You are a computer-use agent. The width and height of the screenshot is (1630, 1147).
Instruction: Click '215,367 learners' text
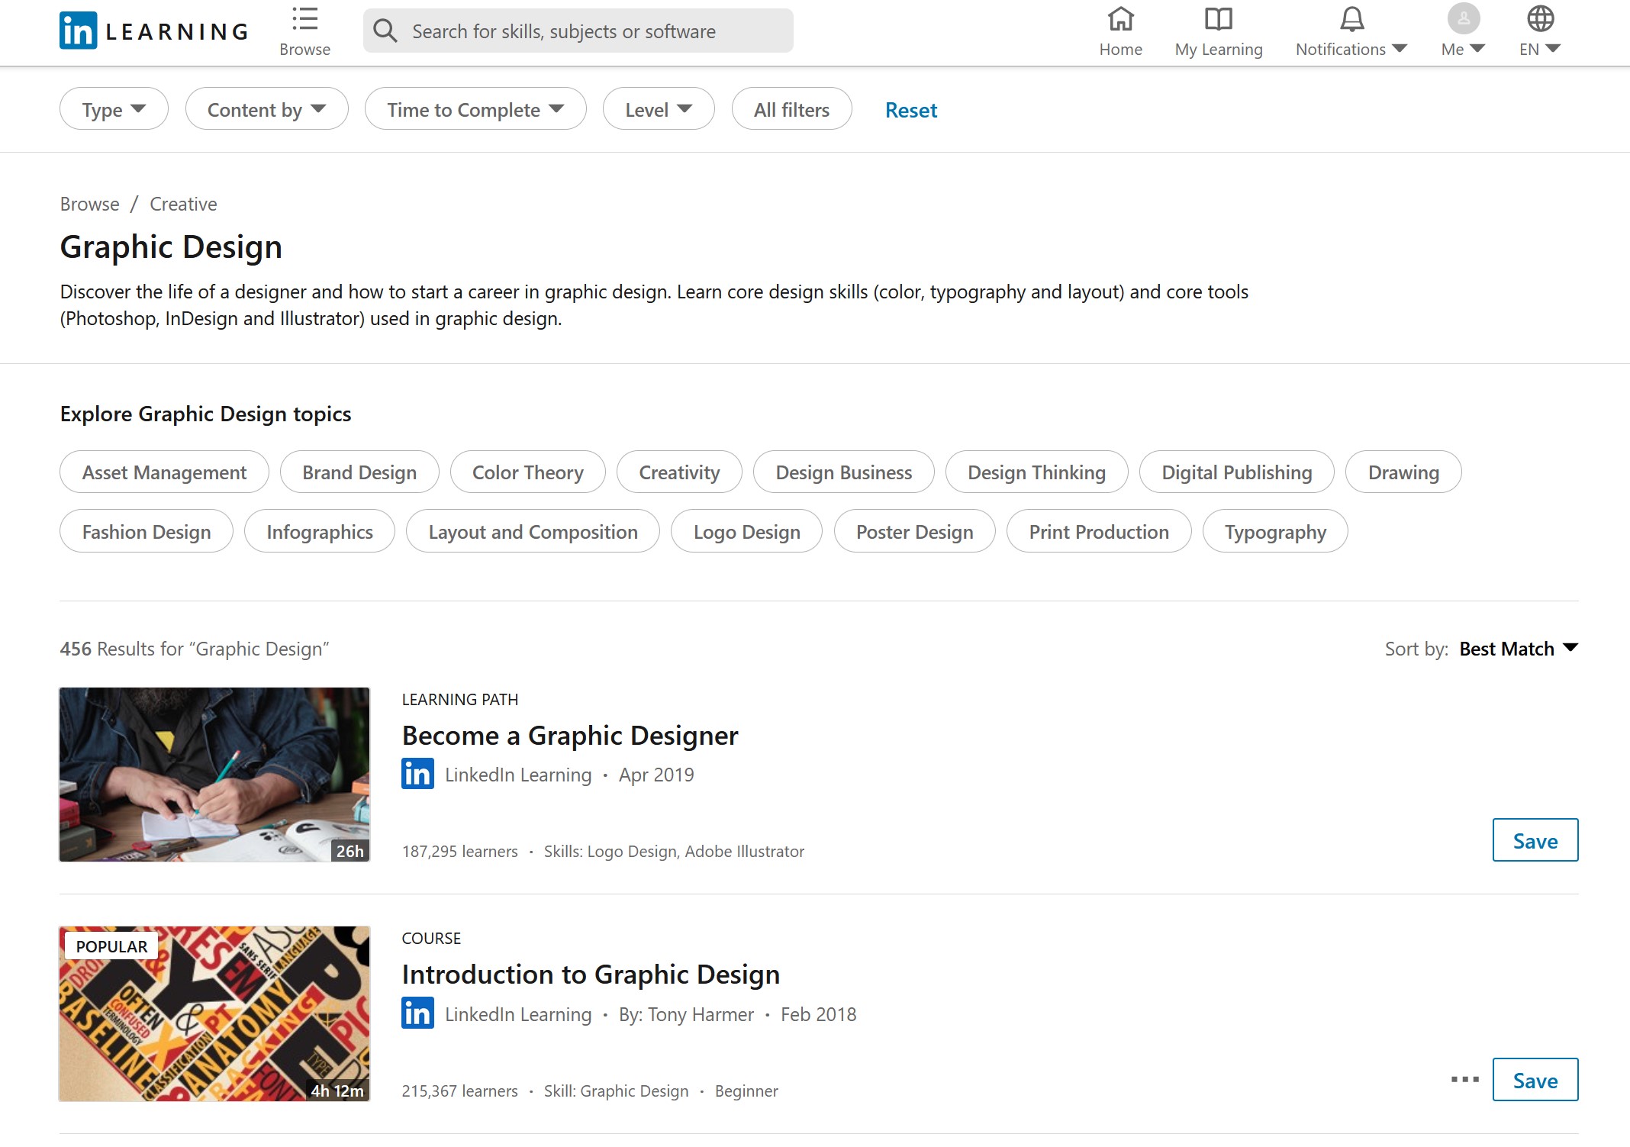coord(459,1091)
